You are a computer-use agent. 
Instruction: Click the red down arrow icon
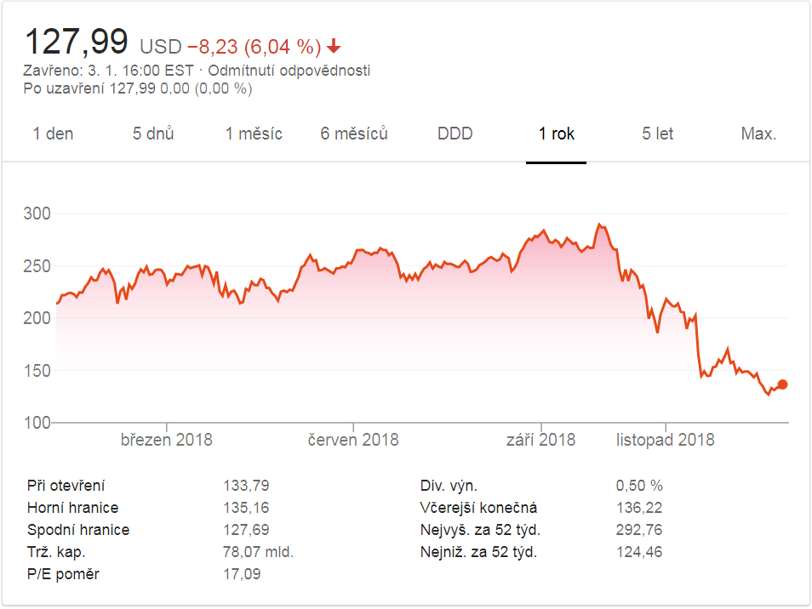coord(334,46)
